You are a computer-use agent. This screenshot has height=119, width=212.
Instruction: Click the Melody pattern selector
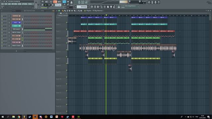pyautogui.click(x=82, y=7)
